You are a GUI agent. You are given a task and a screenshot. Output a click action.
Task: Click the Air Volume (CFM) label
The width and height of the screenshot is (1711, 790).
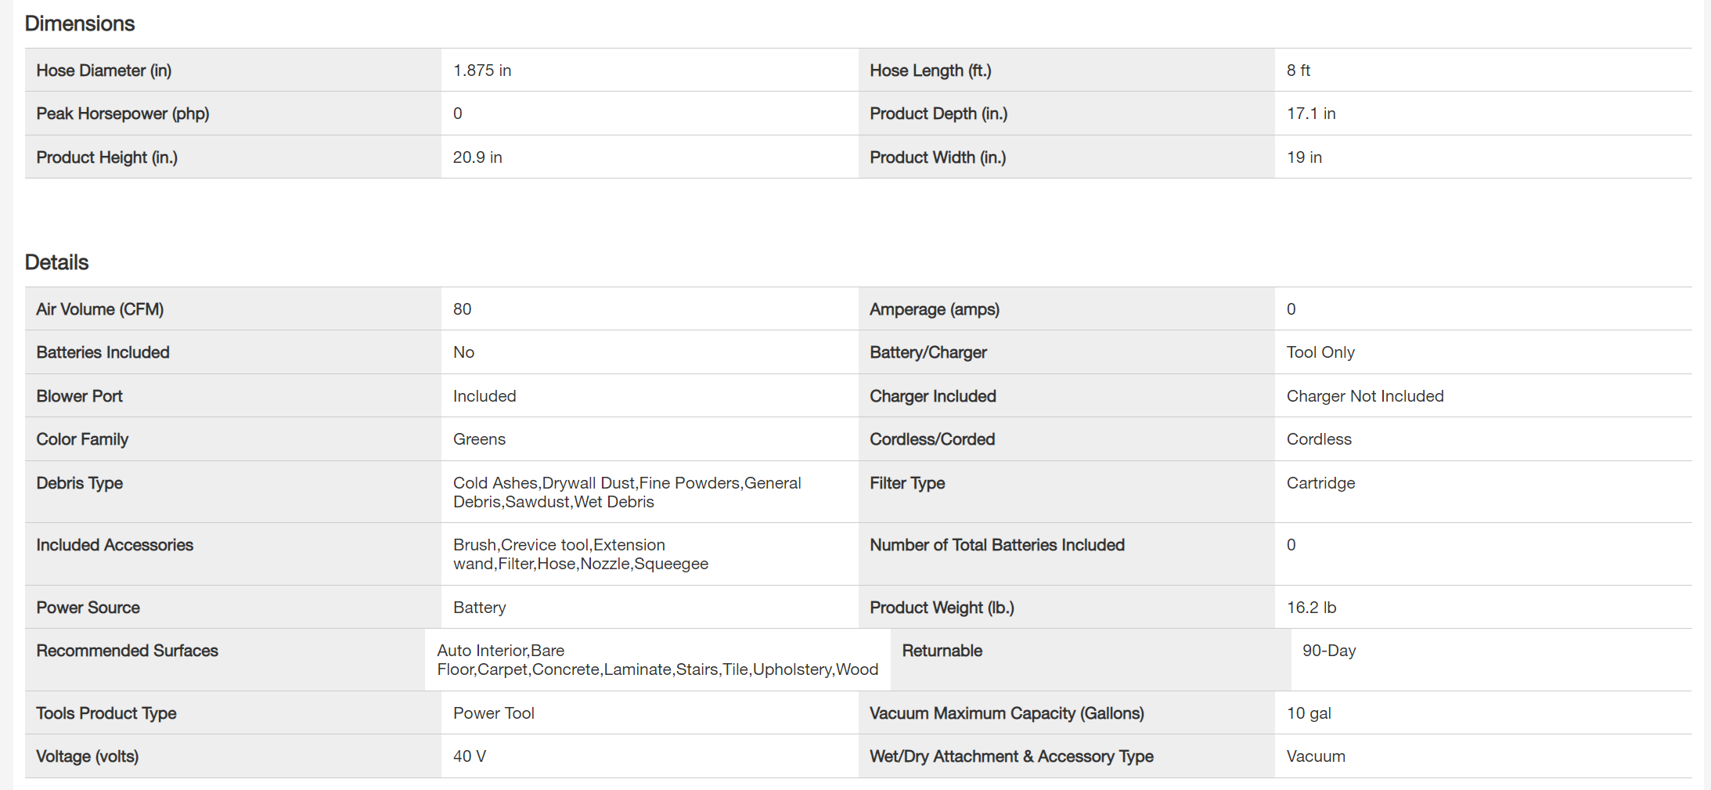pyautogui.click(x=99, y=309)
